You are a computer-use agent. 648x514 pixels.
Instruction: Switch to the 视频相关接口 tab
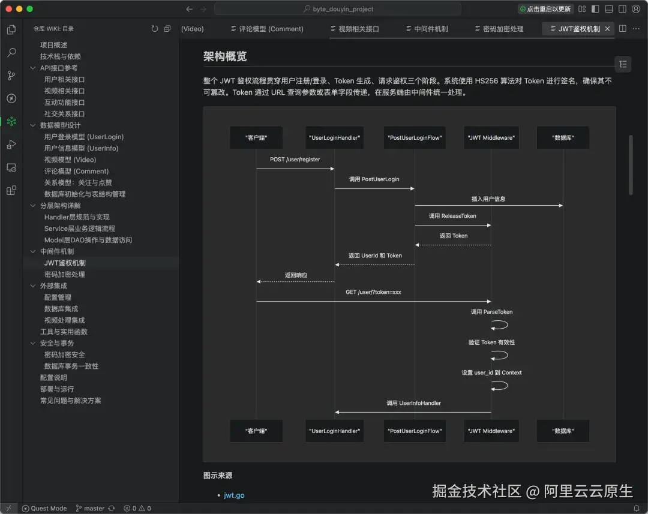tap(355, 29)
